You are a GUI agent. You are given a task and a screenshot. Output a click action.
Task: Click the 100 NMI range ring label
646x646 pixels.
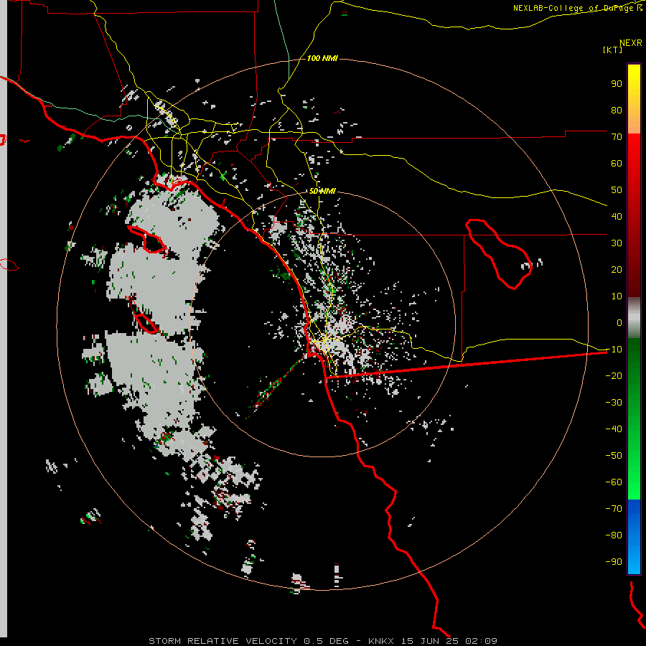(x=322, y=59)
